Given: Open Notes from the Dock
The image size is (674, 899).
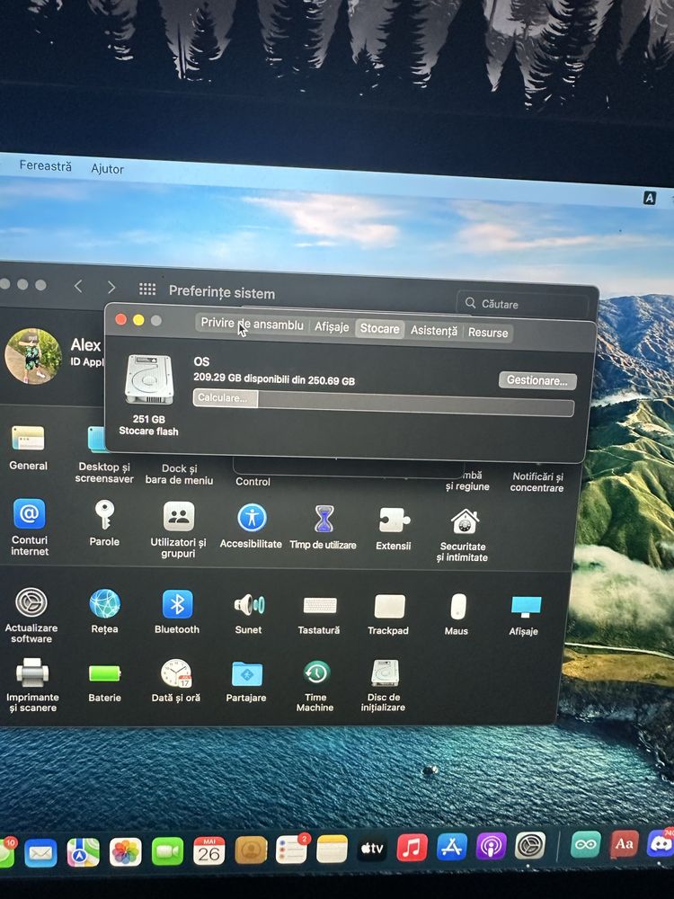Looking at the screenshot, I should [333, 849].
